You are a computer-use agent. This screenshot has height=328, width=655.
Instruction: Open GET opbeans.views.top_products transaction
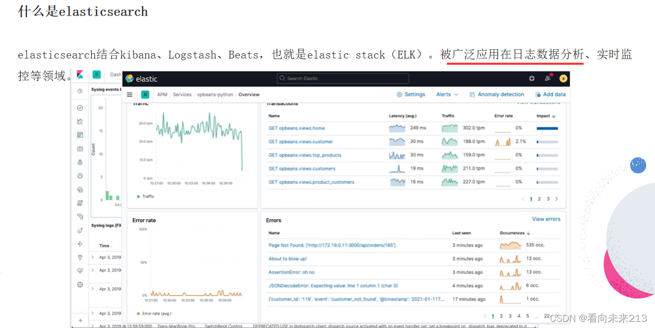coord(305,155)
